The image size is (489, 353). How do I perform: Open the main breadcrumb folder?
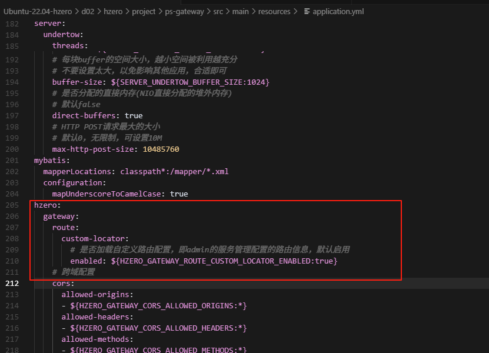[x=241, y=12]
